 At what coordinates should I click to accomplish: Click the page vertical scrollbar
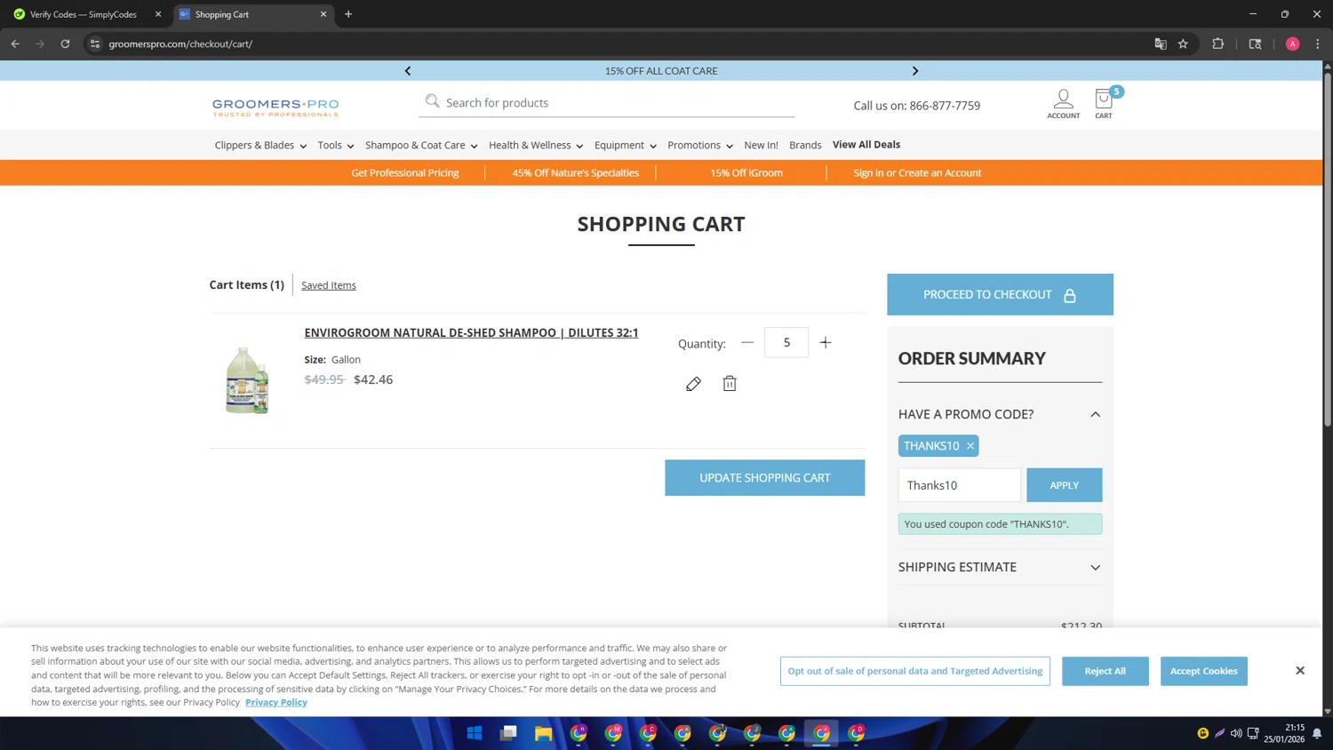pos(1328,249)
